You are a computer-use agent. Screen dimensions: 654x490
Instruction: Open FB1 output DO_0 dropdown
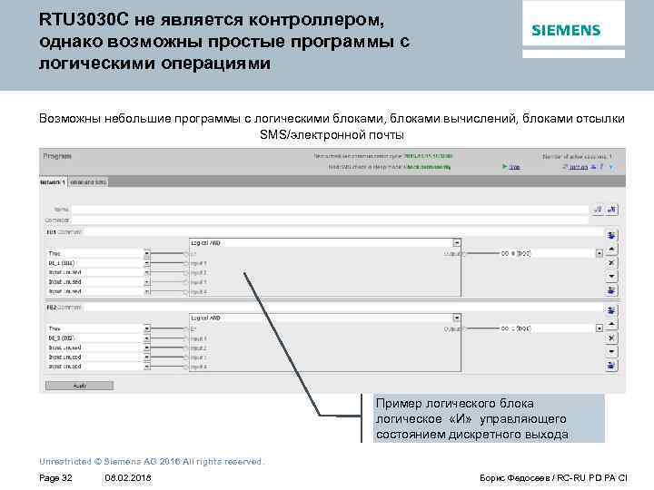[599, 253]
